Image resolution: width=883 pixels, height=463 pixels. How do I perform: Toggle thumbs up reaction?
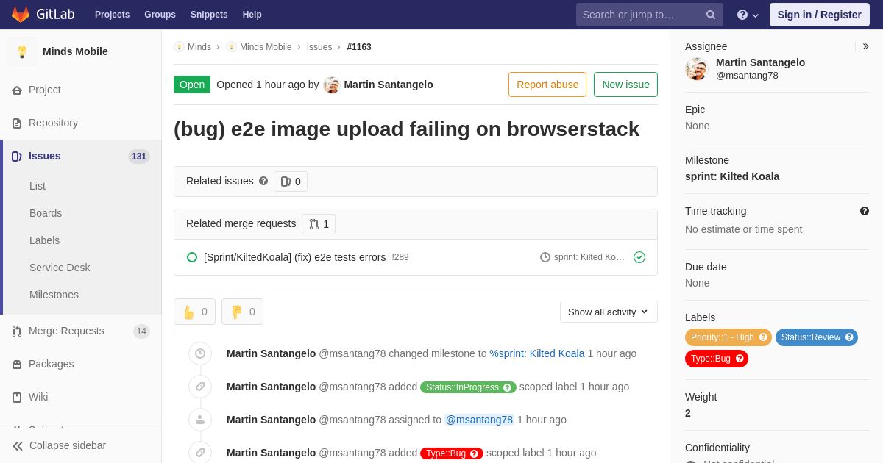(194, 312)
